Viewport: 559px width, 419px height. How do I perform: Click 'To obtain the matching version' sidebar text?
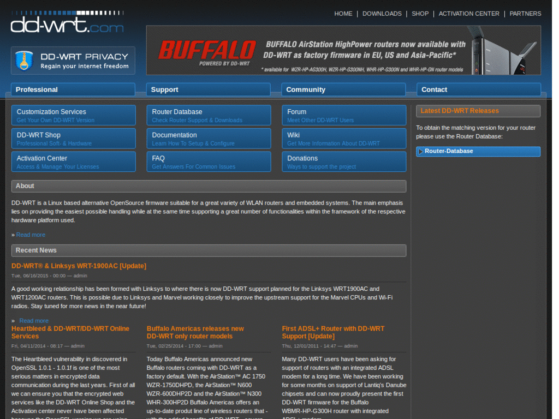click(x=475, y=132)
